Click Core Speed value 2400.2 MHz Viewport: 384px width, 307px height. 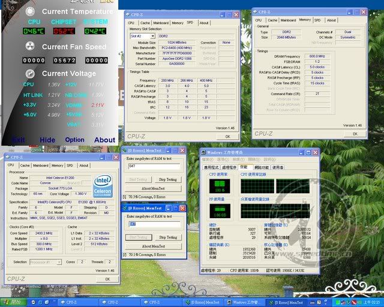[44, 233]
